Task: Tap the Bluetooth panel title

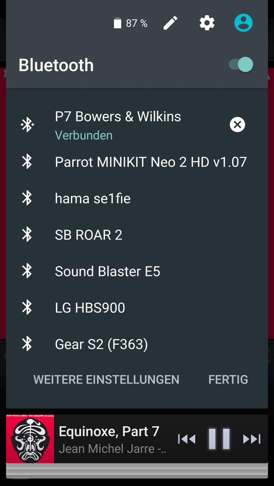Action: 56,65
